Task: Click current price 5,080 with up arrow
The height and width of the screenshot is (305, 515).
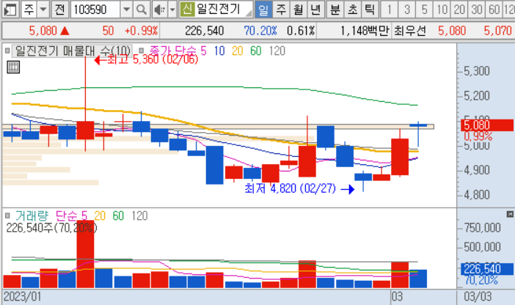Action: point(49,31)
